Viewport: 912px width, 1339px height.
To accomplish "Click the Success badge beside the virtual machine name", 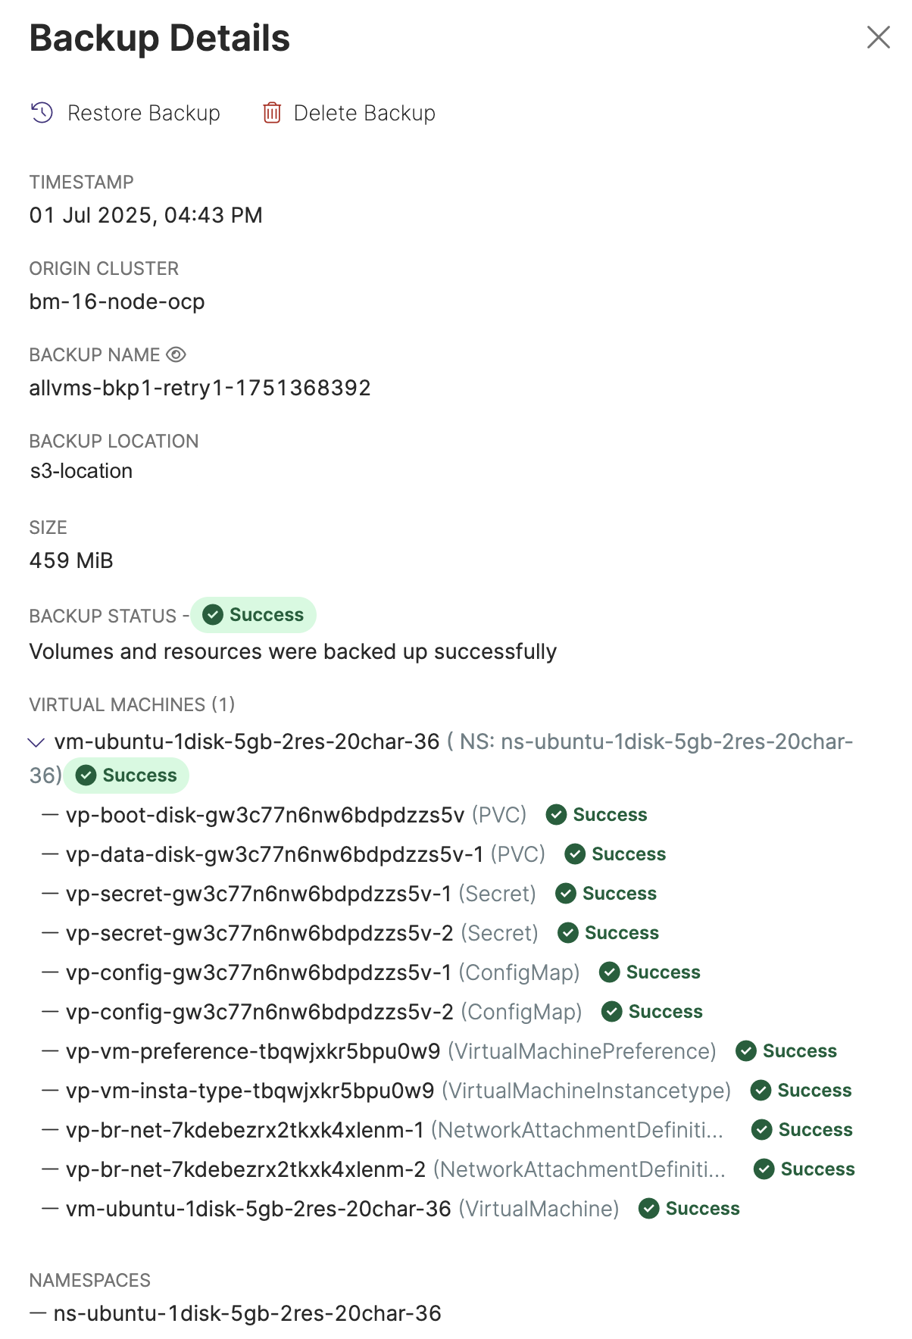I will (126, 776).
